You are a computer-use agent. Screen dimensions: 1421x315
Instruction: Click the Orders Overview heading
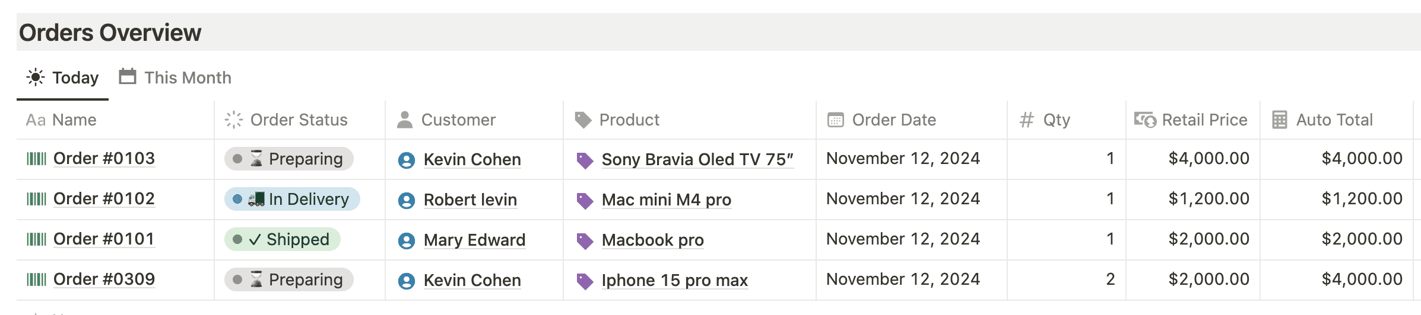(x=110, y=33)
